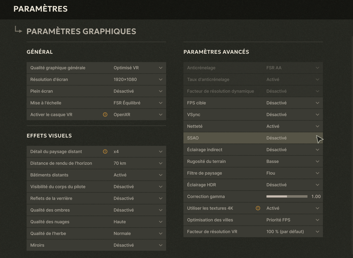This screenshot has height=258, width=353.
Task: Click the EFFETS VISUELS section heading
Action: (49, 136)
